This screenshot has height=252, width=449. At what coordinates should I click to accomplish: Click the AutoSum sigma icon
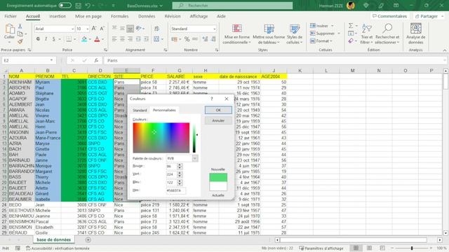pos(351,26)
